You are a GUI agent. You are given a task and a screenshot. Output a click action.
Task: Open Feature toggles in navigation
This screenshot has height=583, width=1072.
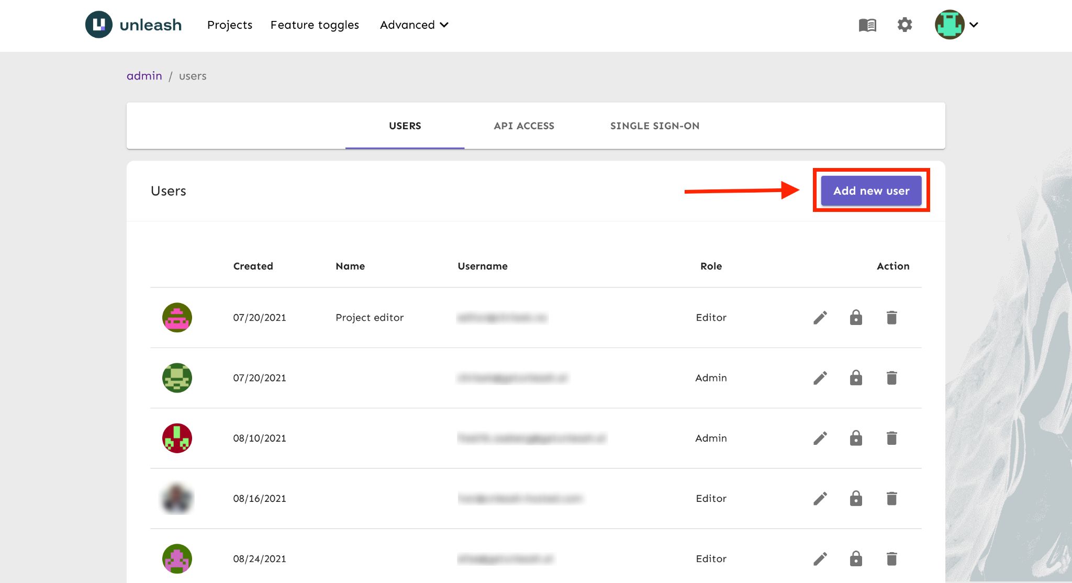click(315, 25)
